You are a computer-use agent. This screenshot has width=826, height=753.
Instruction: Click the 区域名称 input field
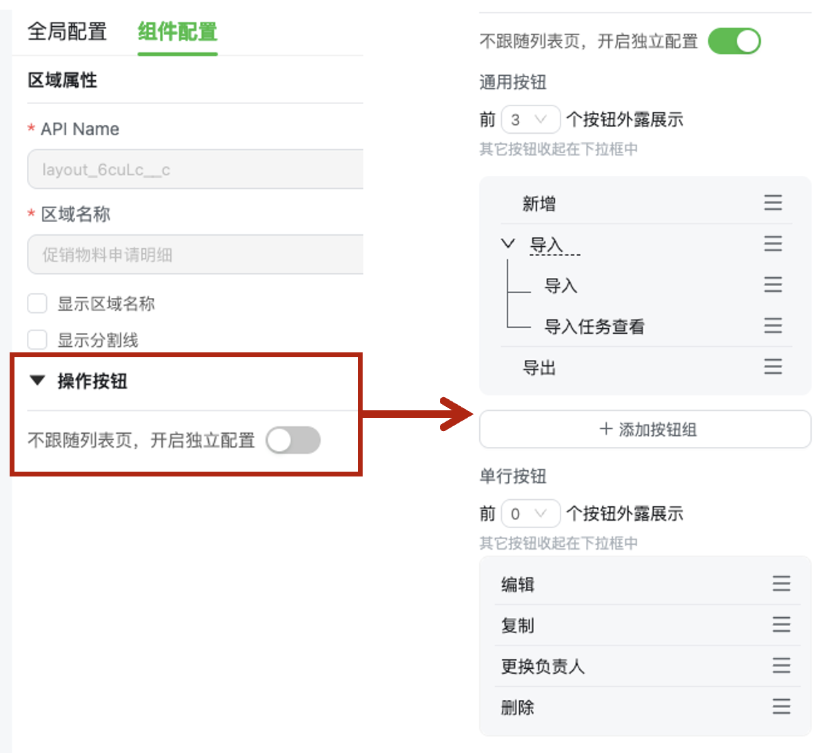[195, 254]
